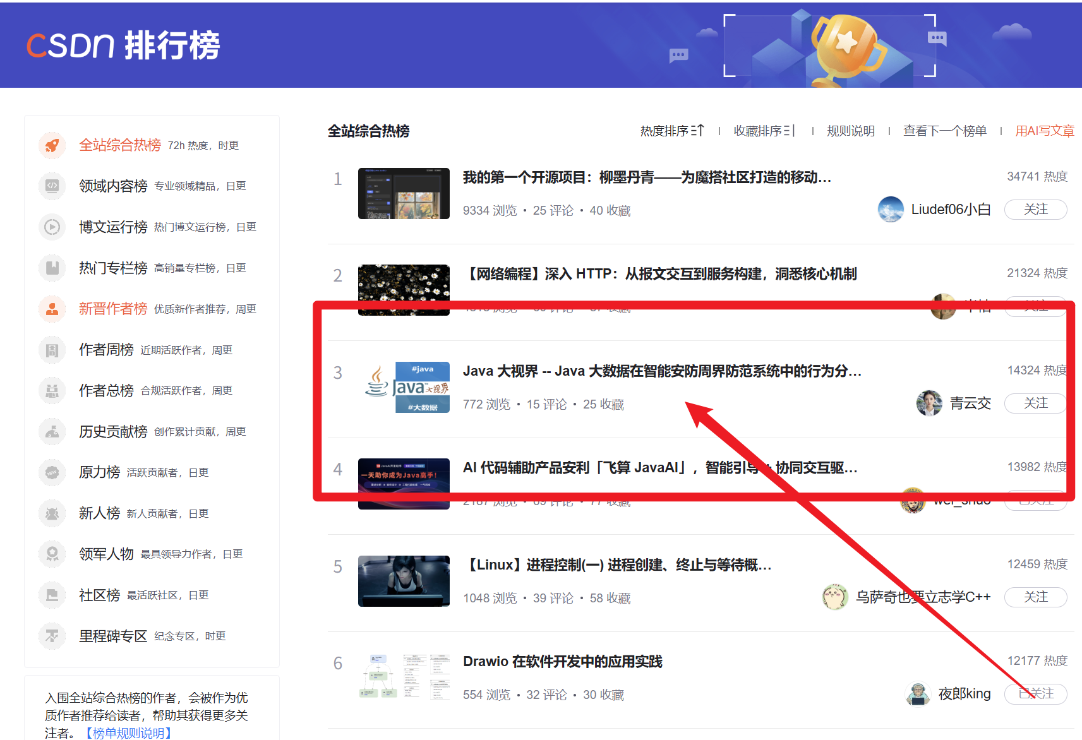Click the flag icon beside 社区榜
This screenshot has height=740, width=1082.
52,595
